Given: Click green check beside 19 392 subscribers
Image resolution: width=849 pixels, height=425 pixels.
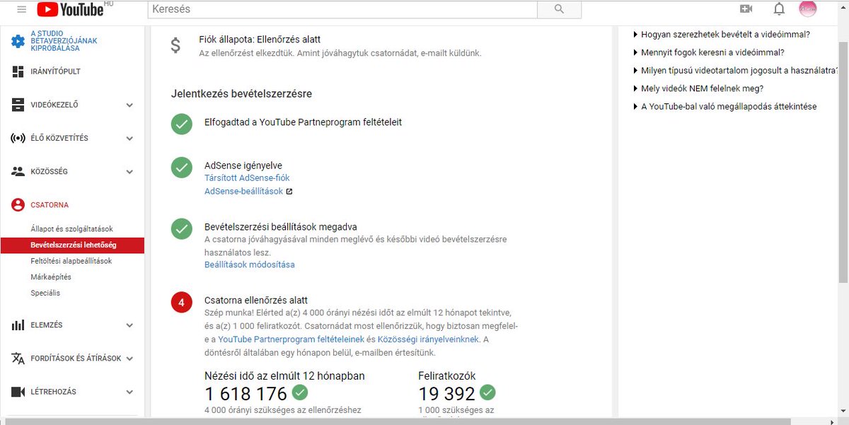Looking at the screenshot, I should coord(487,392).
